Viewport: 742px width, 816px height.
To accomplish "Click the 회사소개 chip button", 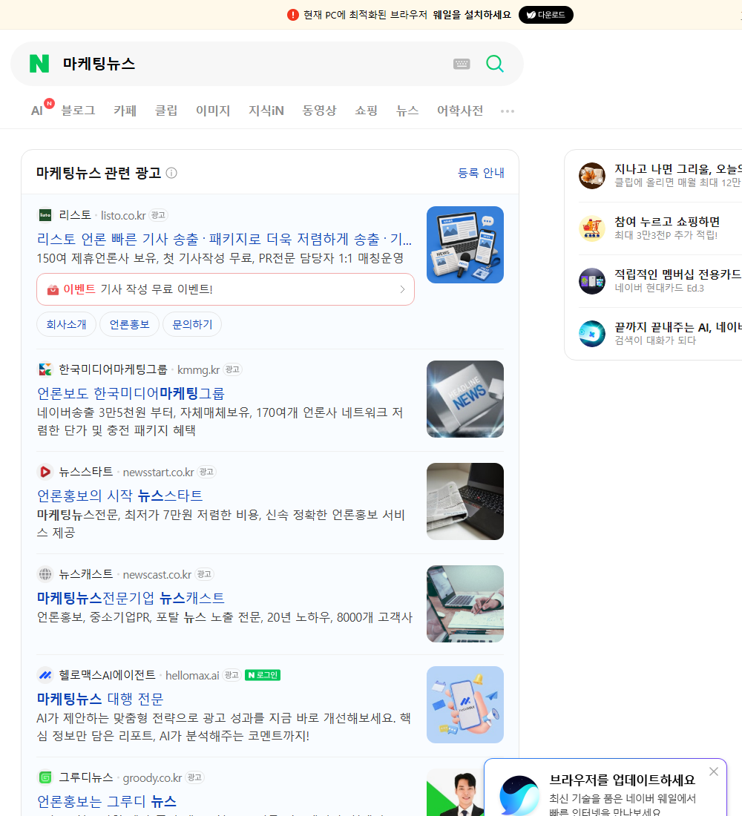I will [66, 325].
